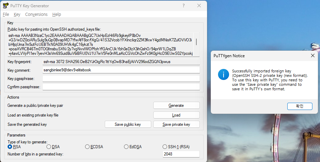The height and width of the screenshot is (162, 320).
Task: Select the DSA key type
Action: [x=53, y=147]
